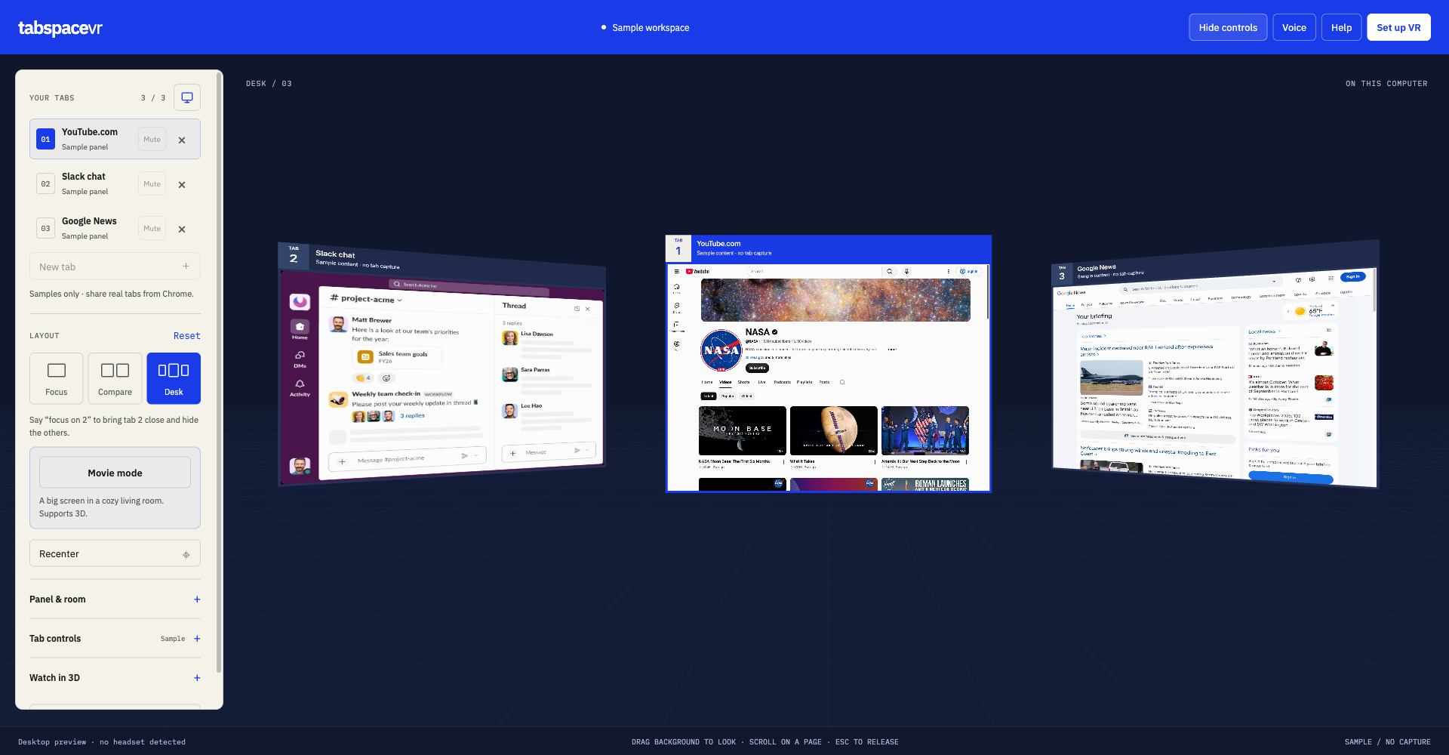Activate Movie mode
Viewport: 1449px width, 755px height.
[x=115, y=473]
